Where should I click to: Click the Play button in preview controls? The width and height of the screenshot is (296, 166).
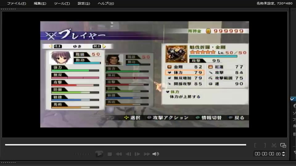click(x=99, y=154)
